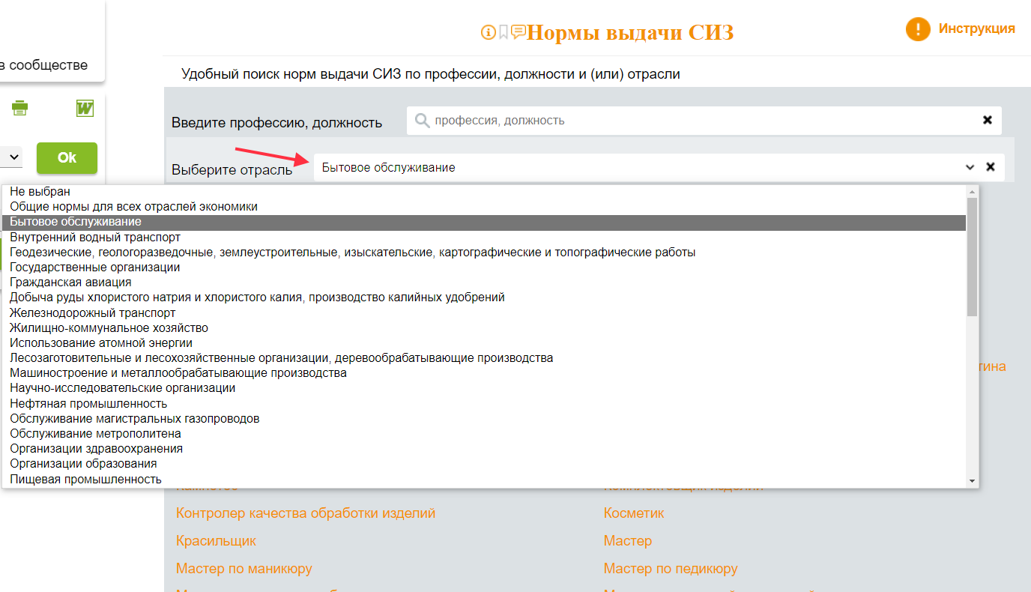Click the green printer icon
The width and height of the screenshot is (1031, 592).
pyautogui.click(x=19, y=108)
